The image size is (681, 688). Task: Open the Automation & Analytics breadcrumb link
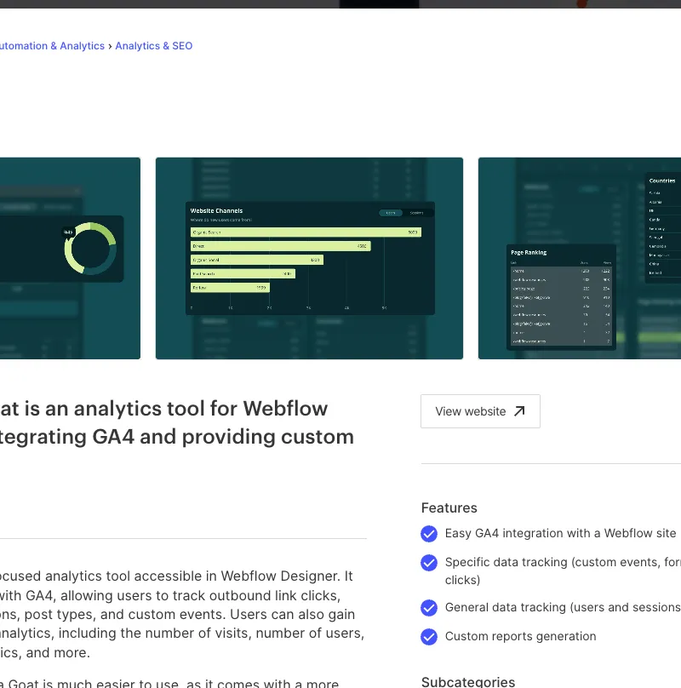[x=52, y=46]
